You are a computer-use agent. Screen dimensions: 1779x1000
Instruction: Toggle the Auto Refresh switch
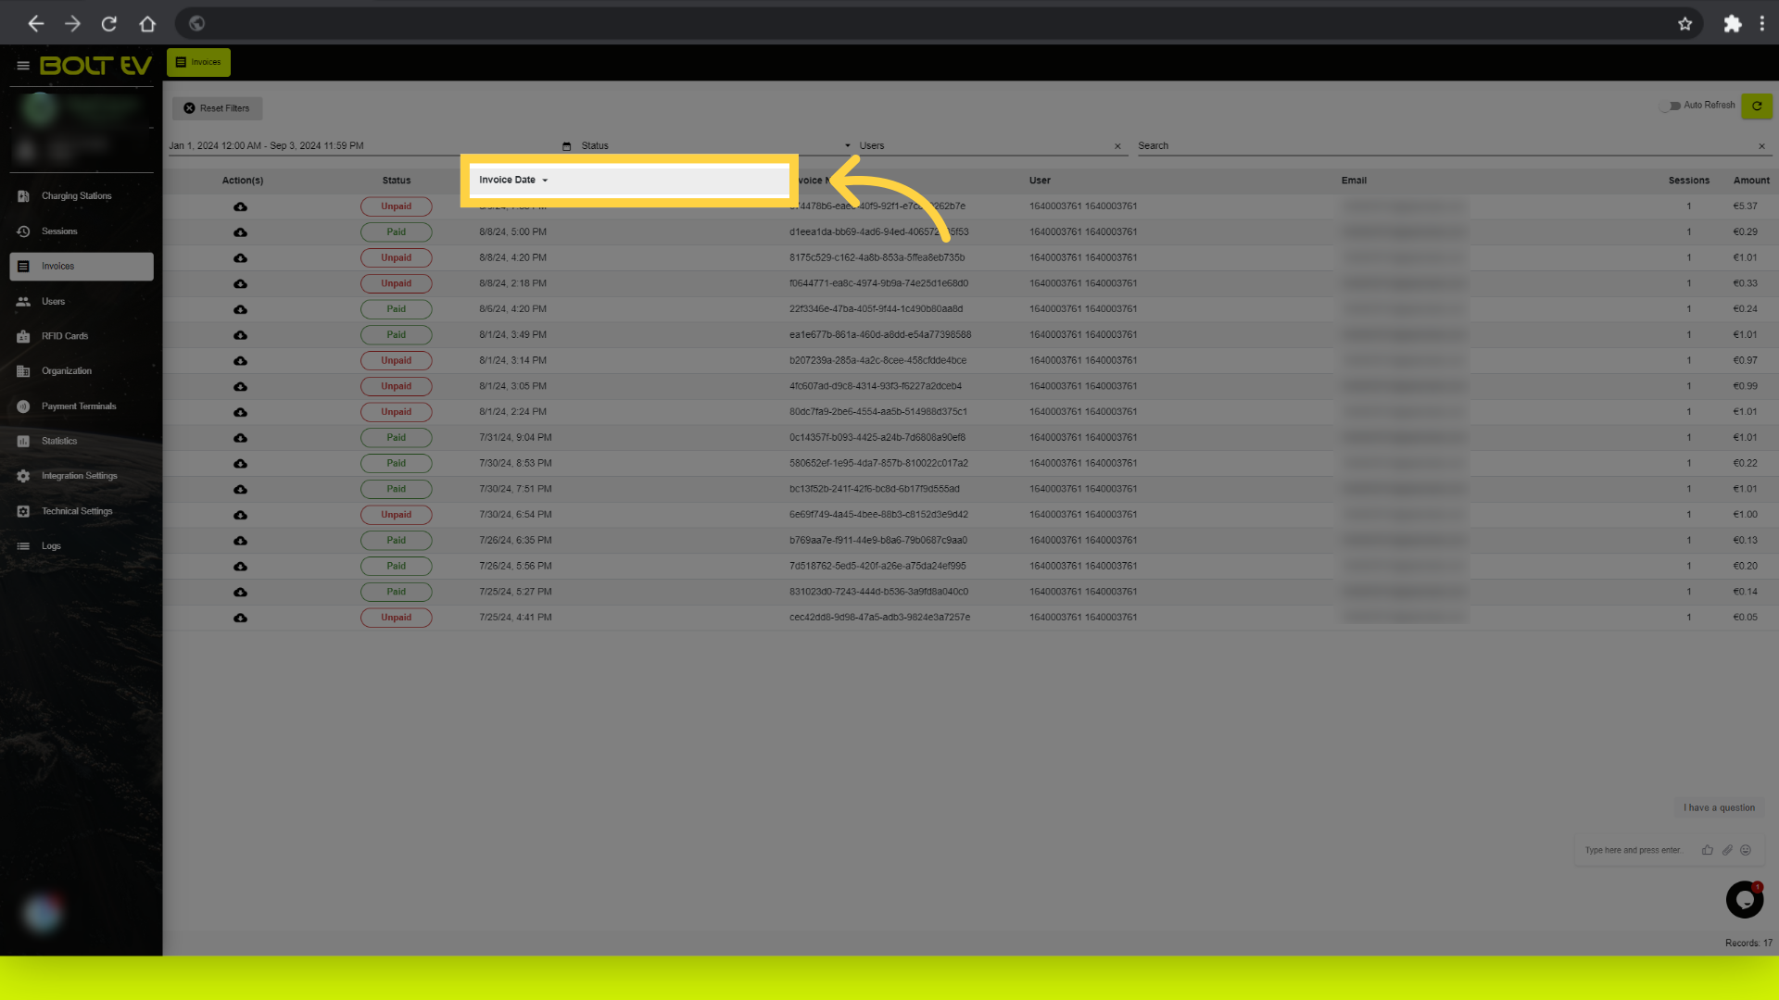click(x=1671, y=106)
